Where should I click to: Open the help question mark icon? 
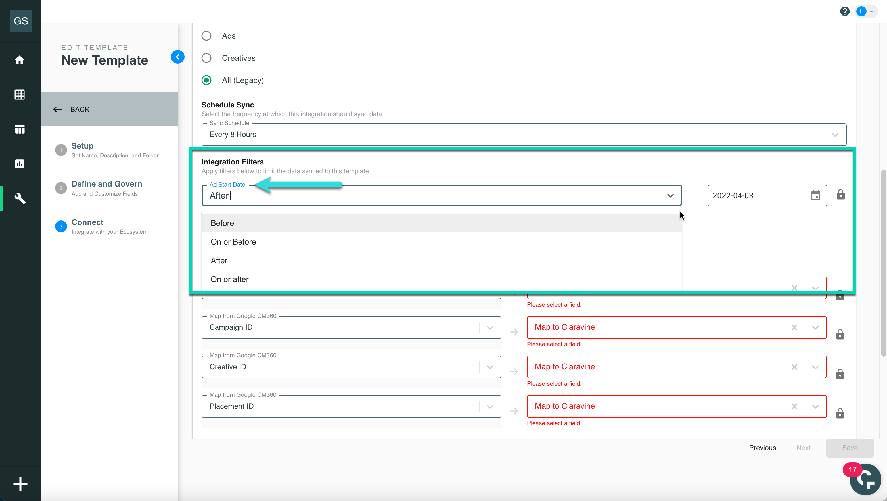pyautogui.click(x=845, y=11)
